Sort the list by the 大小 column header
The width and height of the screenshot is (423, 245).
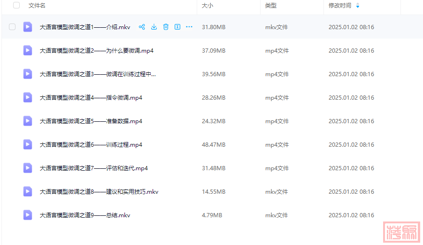[207, 6]
